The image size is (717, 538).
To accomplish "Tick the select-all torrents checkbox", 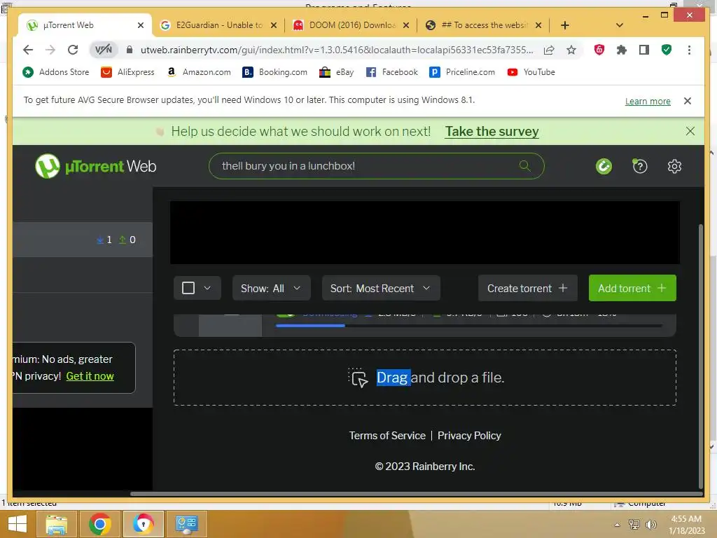I will [188, 288].
